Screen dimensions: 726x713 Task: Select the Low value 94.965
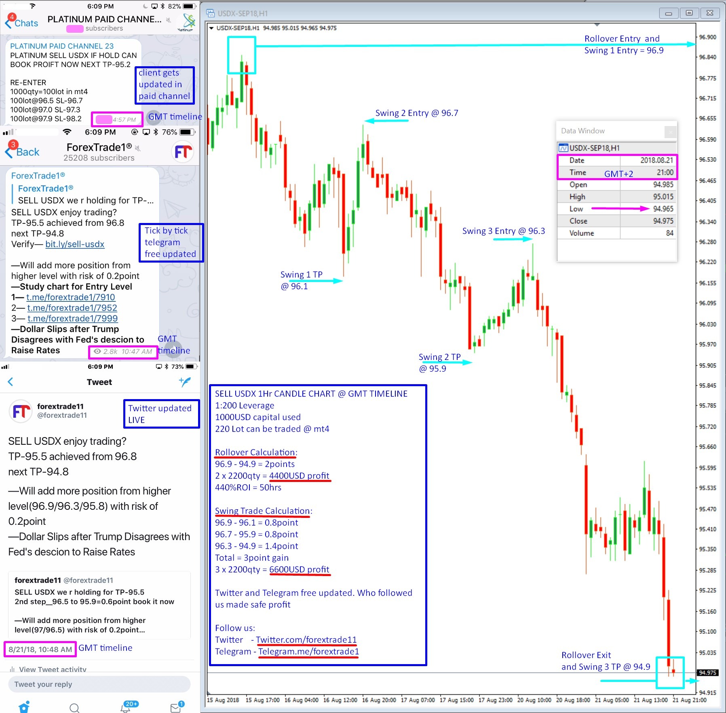coord(663,209)
